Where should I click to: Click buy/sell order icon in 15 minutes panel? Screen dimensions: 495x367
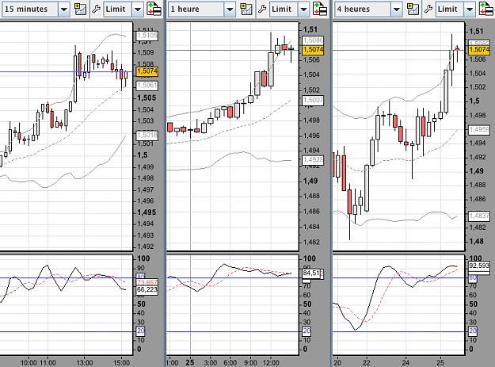click(154, 10)
